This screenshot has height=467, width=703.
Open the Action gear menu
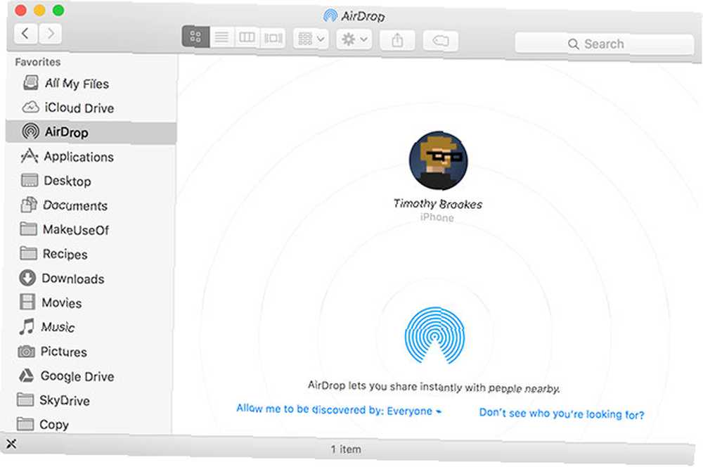[354, 39]
